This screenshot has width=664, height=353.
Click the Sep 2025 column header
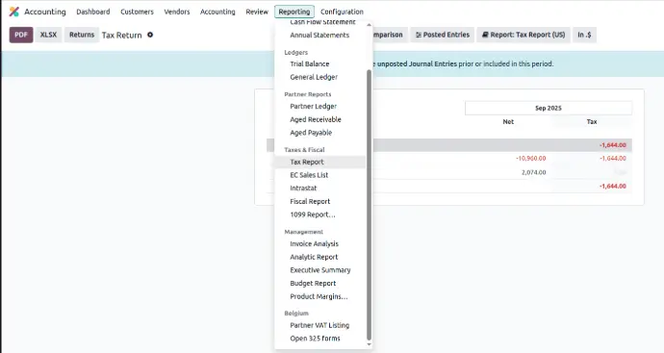click(548, 108)
